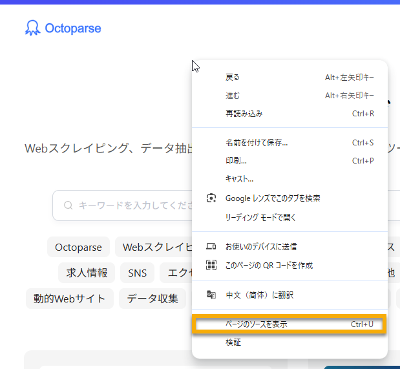Click the データ収集 tag button
The width and height of the screenshot is (400, 369).
click(153, 299)
